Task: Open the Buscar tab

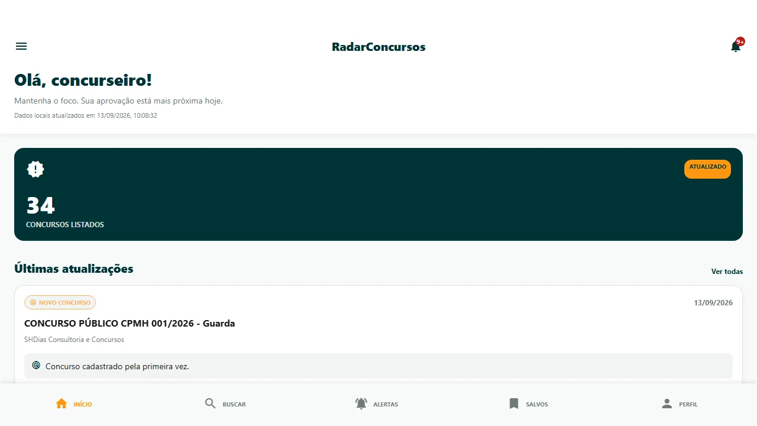Action: tap(225, 404)
